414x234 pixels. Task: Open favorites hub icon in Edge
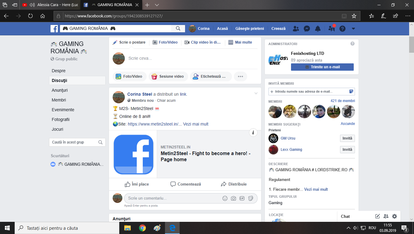pos(371,16)
